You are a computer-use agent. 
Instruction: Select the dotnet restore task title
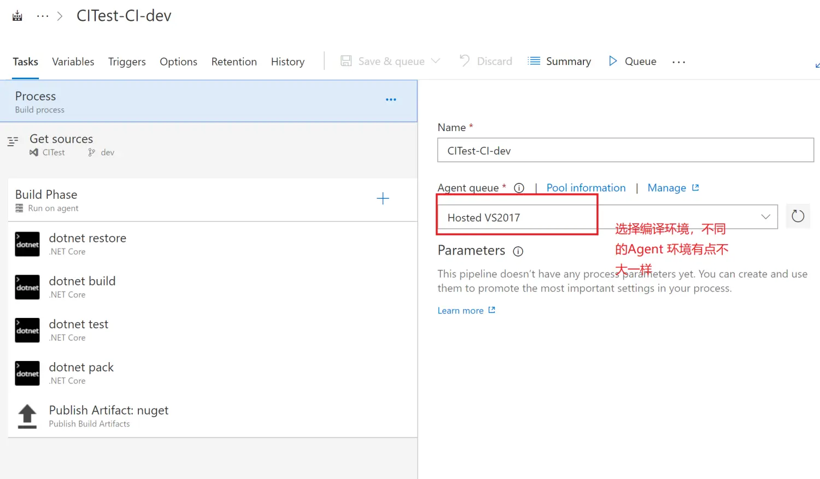coord(87,238)
